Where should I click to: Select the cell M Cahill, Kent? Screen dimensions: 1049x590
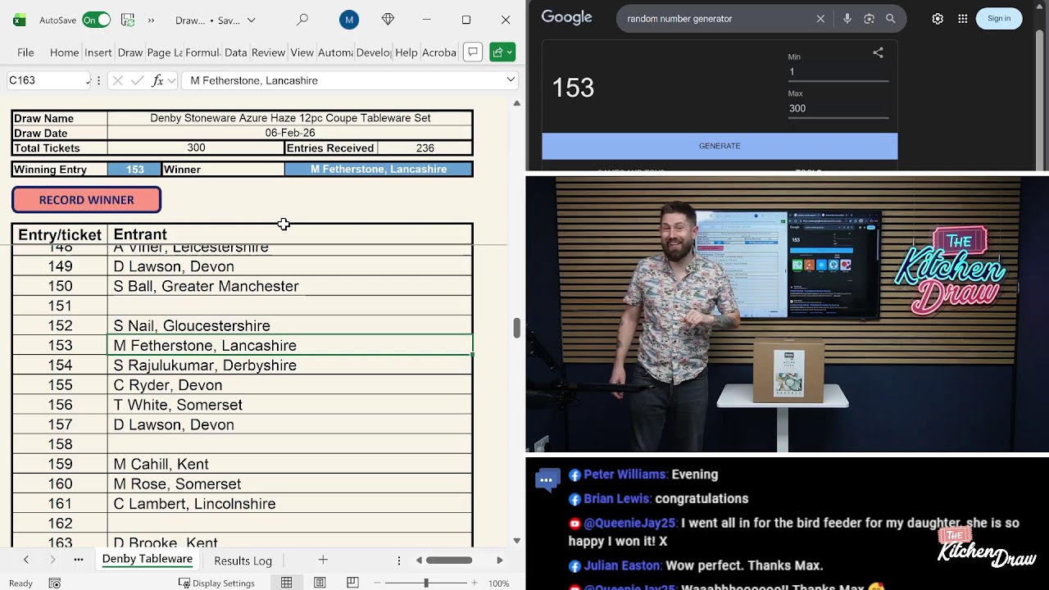point(290,464)
